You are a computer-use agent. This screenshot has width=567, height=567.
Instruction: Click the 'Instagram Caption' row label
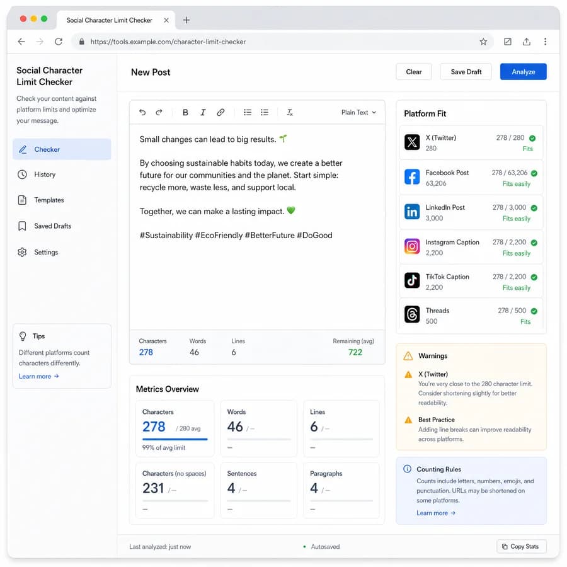(452, 243)
